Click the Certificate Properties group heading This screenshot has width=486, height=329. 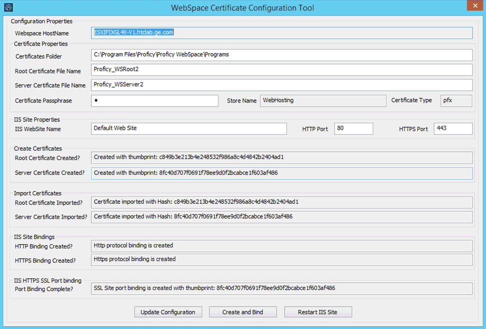[x=41, y=43]
